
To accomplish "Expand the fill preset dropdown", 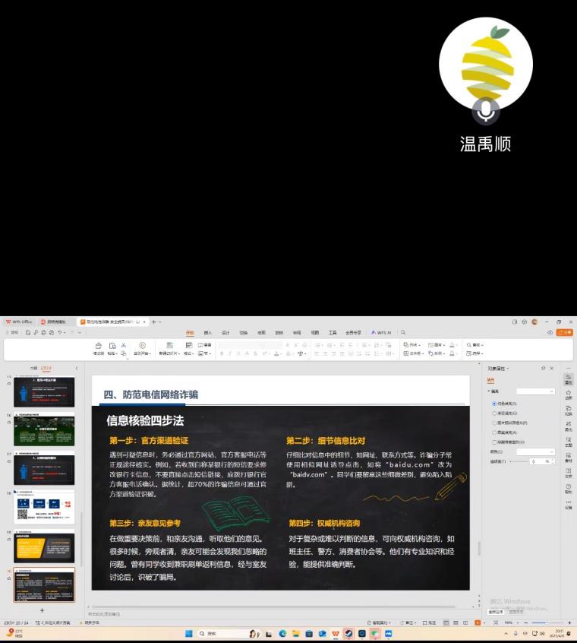I will click(536, 391).
